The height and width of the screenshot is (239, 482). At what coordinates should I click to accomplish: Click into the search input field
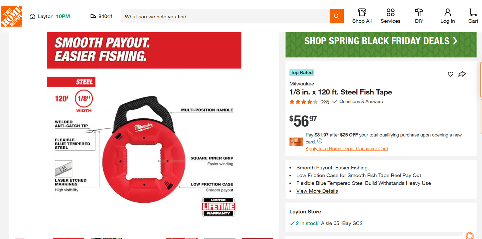coord(225,16)
